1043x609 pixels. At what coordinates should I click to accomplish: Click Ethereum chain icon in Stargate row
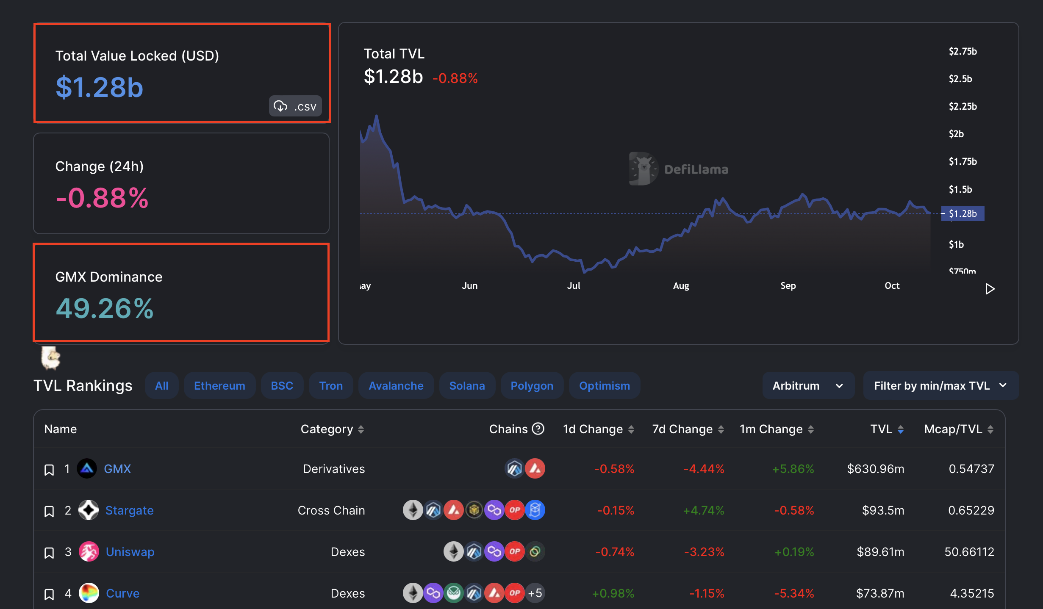point(413,510)
